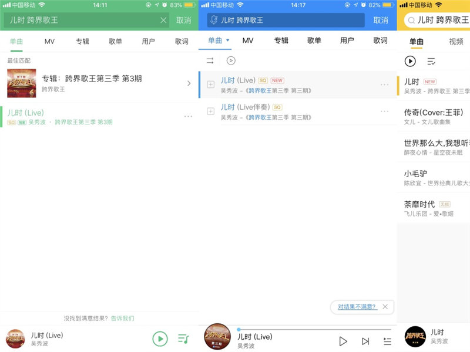Image resolution: width=470 pixels, height=352 pixels.
Task: Open 专辑 tab in blue app
Action: [x=281, y=40]
